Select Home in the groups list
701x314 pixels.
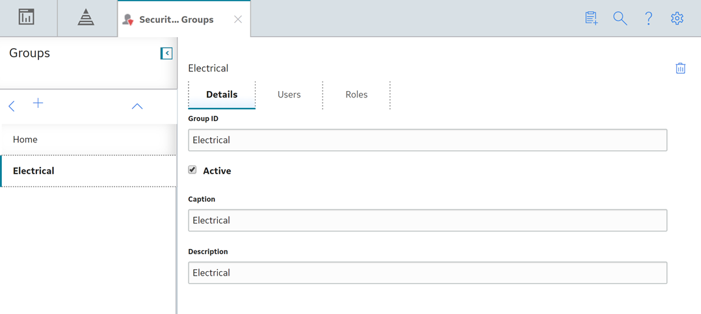(88, 140)
